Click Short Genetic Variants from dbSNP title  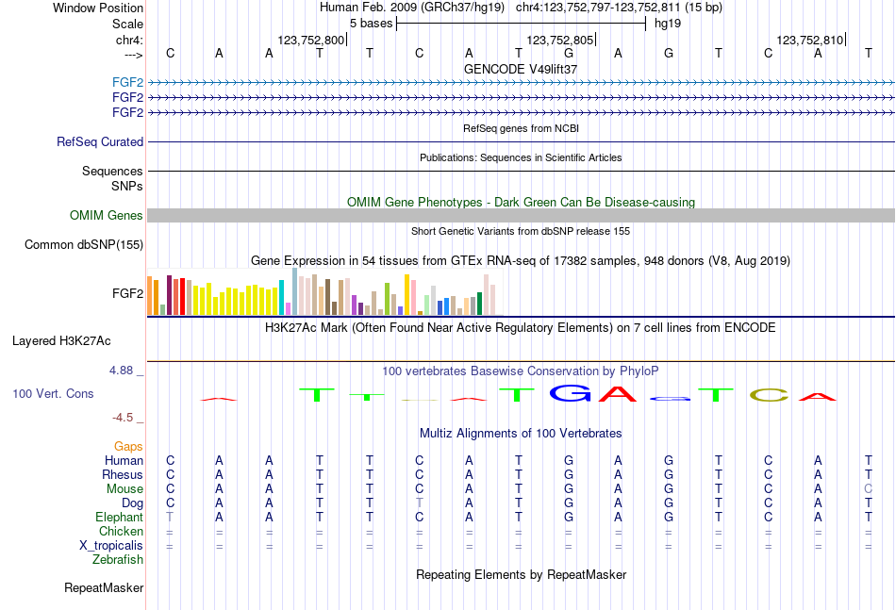[x=521, y=231]
